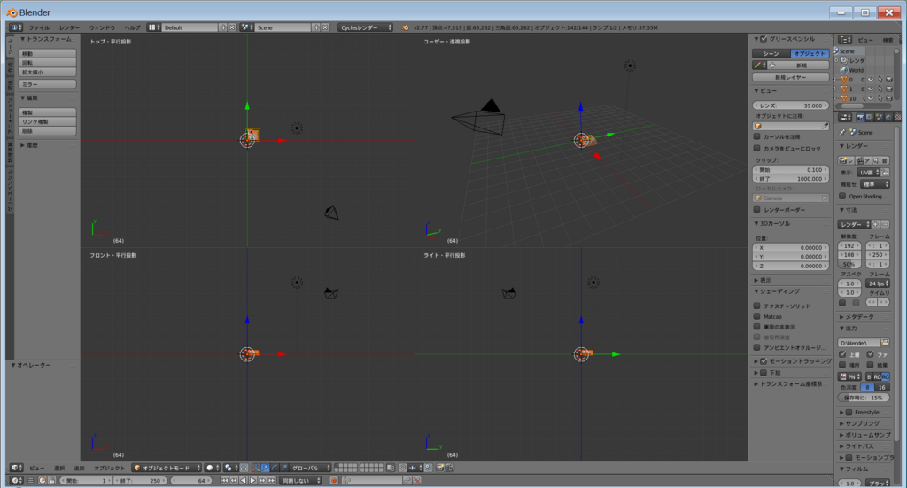
Task: Collapse the 3Dカーソル panel
Action: click(x=775, y=223)
